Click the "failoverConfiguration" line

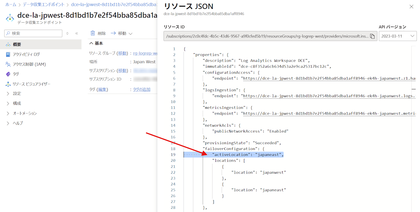click(234, 149)
